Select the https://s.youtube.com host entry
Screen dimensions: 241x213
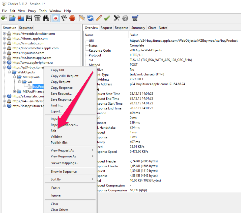click(x=28, y=53)
